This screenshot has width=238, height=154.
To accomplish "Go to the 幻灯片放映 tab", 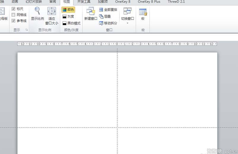I will tap(34, 2).
